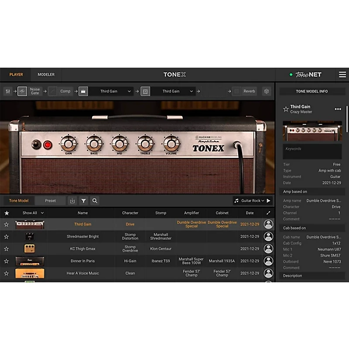Click the Keywords input field
This screenshot has height=349, width=349.
(312, 151)
